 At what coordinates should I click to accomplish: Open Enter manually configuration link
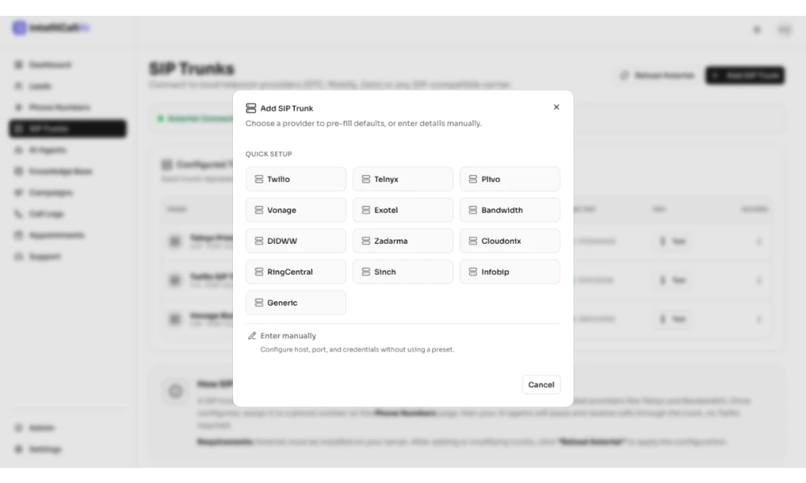[288, 336]
